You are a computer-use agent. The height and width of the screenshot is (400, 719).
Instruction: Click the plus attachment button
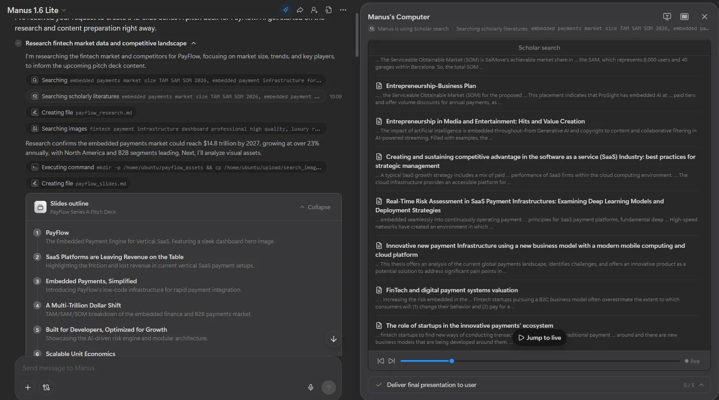(28, 387)
